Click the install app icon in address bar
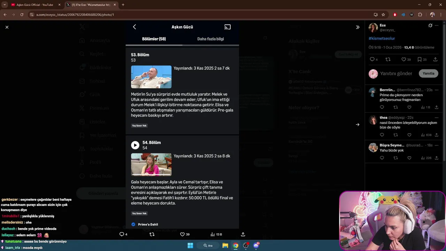This screenshot has width=446, height=251. pos(376,15)
